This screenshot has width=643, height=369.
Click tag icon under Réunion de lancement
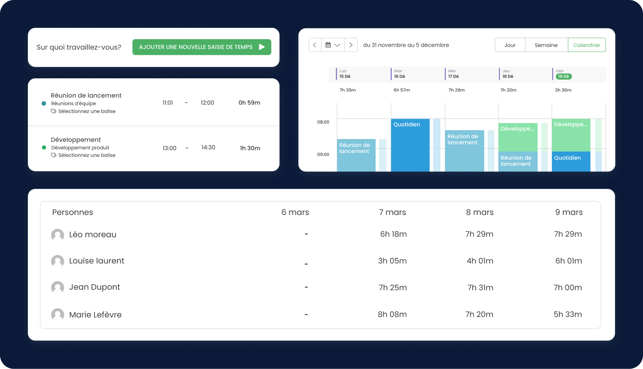coord(54,111)
